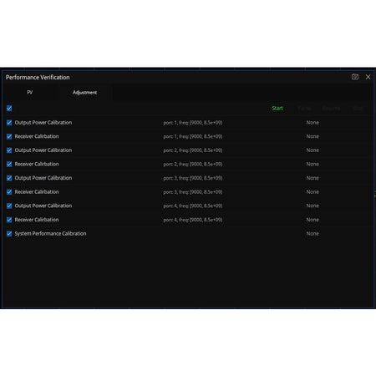This screenshot has width=376, height=376.
Task: Click the None status of System Performance Calibration
Action: [312, 234]
